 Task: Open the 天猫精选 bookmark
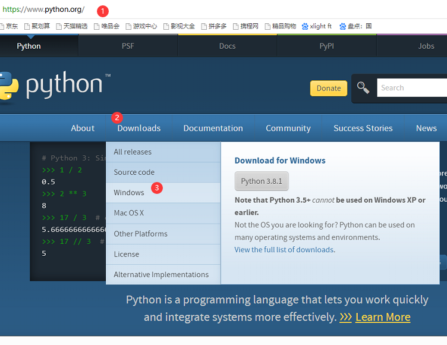tap(72, 26)
